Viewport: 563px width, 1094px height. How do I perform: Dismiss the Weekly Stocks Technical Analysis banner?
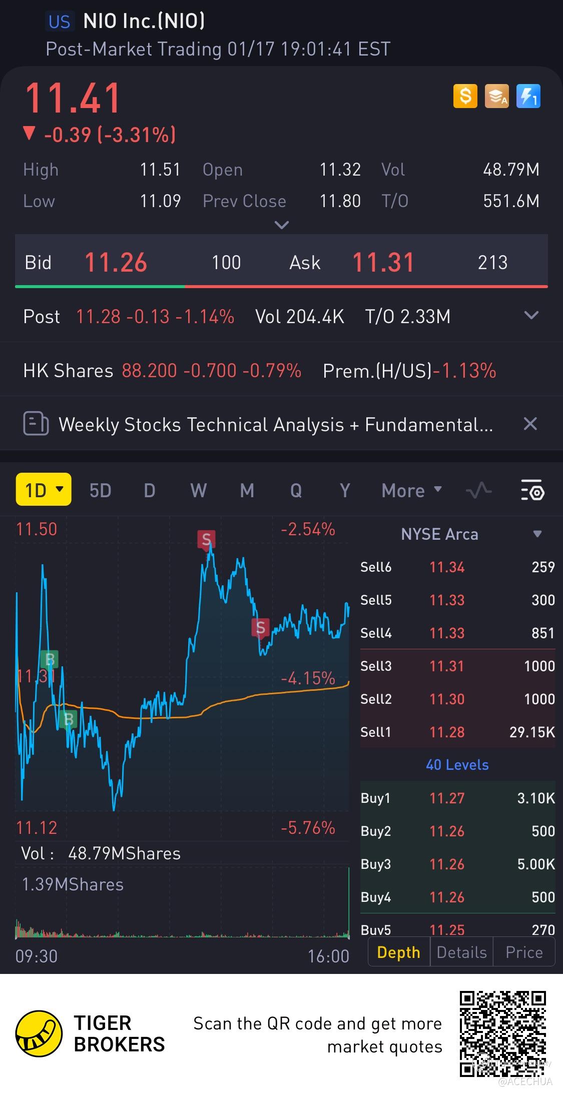pyautogui.click(x=530, y=424)
